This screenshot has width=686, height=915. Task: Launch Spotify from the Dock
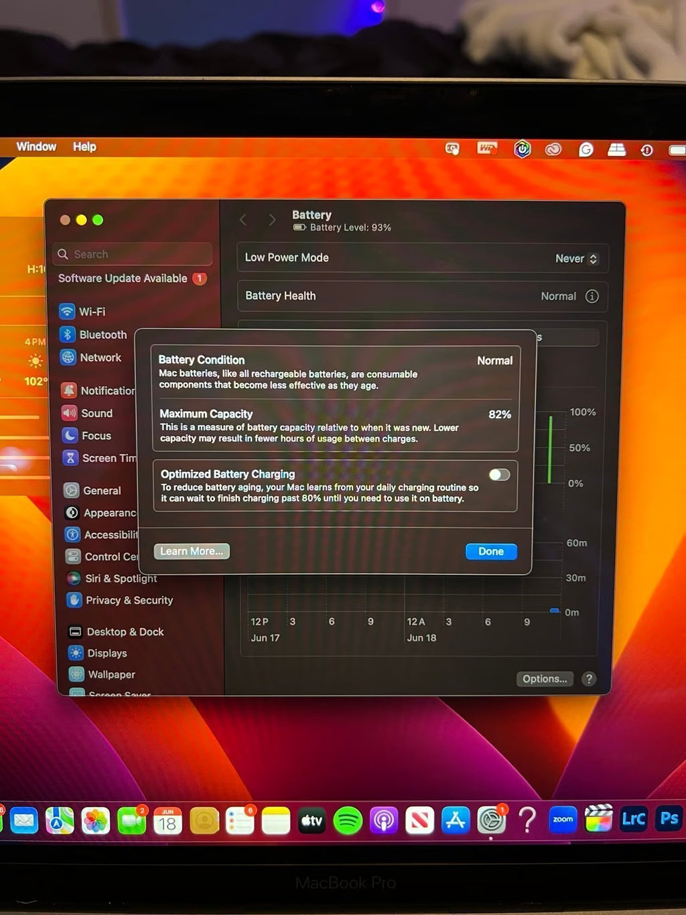[348, 820]
